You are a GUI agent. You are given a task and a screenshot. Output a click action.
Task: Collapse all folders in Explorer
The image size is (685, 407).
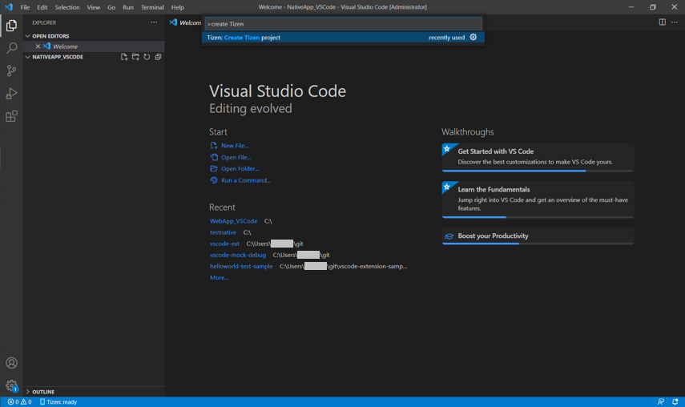tap(158, 57)
